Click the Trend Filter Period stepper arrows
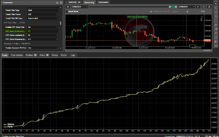Image resolution: width=219 pixels, height=137 pixels. (57, 14)
